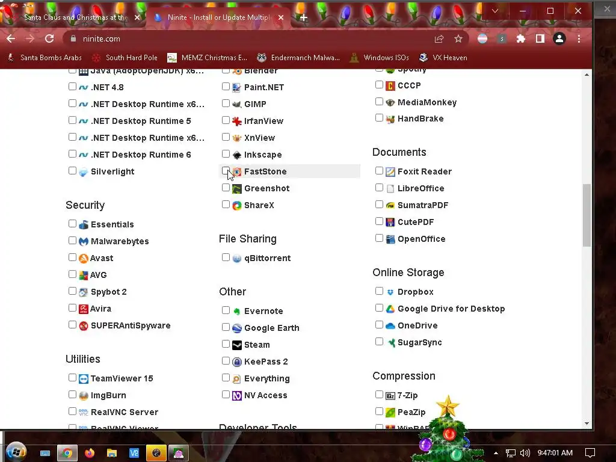
Task: Open a new browser tab
Action: click(304, 17)
